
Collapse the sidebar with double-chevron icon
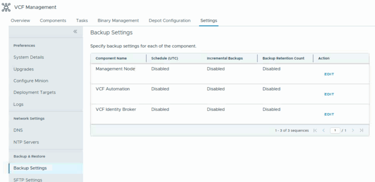click(75, 32)
